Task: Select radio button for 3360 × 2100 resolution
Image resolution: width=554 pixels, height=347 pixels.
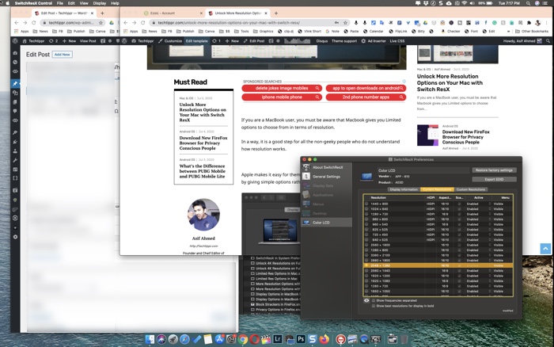Action: (x=366, y=255)
